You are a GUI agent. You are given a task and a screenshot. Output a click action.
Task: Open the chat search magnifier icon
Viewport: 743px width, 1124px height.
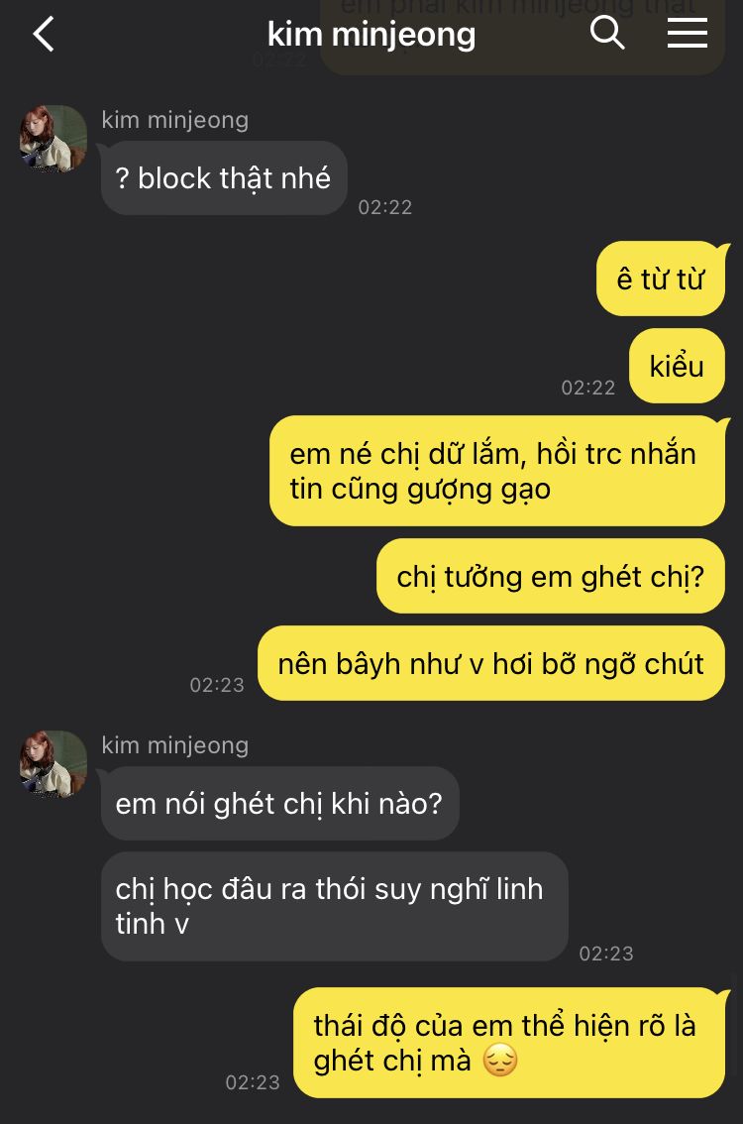click(x=607, y=33)
